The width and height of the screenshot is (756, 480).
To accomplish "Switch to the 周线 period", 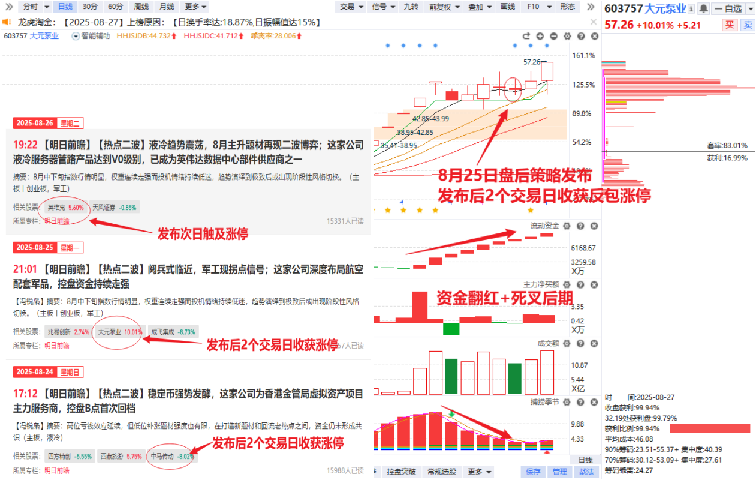I will (x=141, y=7).
